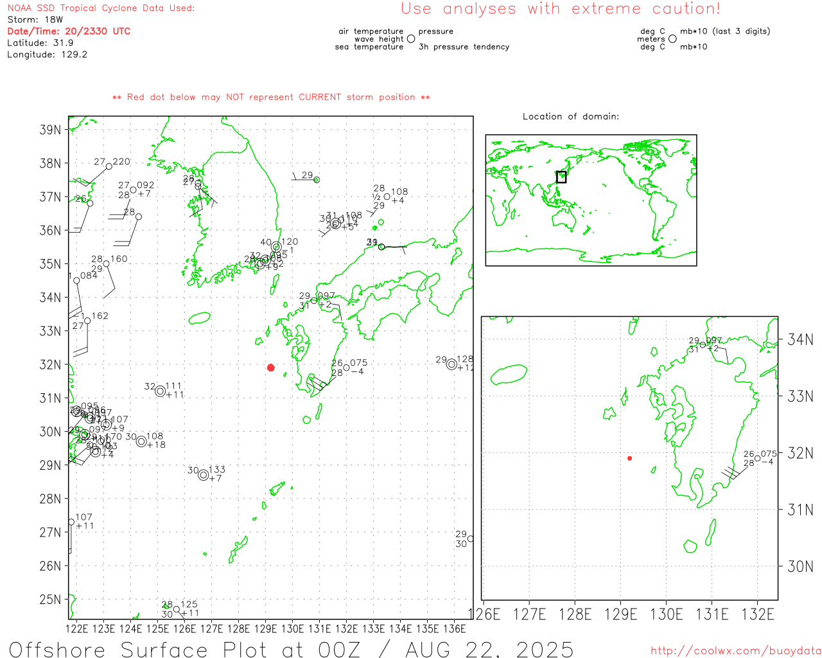Screen dimensions: 822x658
Task: Select the 'Longitude: 129.2' text
Action: (x=47, y=55)
